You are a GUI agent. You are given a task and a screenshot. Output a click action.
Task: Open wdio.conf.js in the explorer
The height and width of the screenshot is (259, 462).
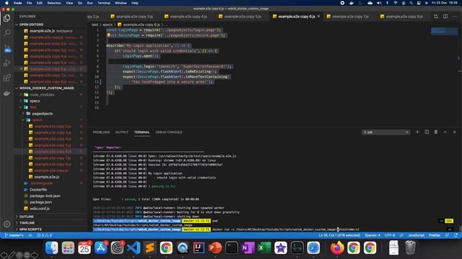pyautogui.click(x=40, y=209)
